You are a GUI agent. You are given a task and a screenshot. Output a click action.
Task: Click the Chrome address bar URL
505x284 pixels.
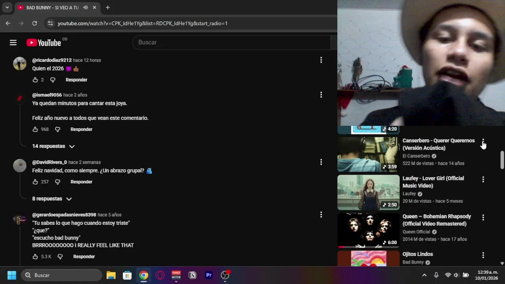click(x=142, y=23)
